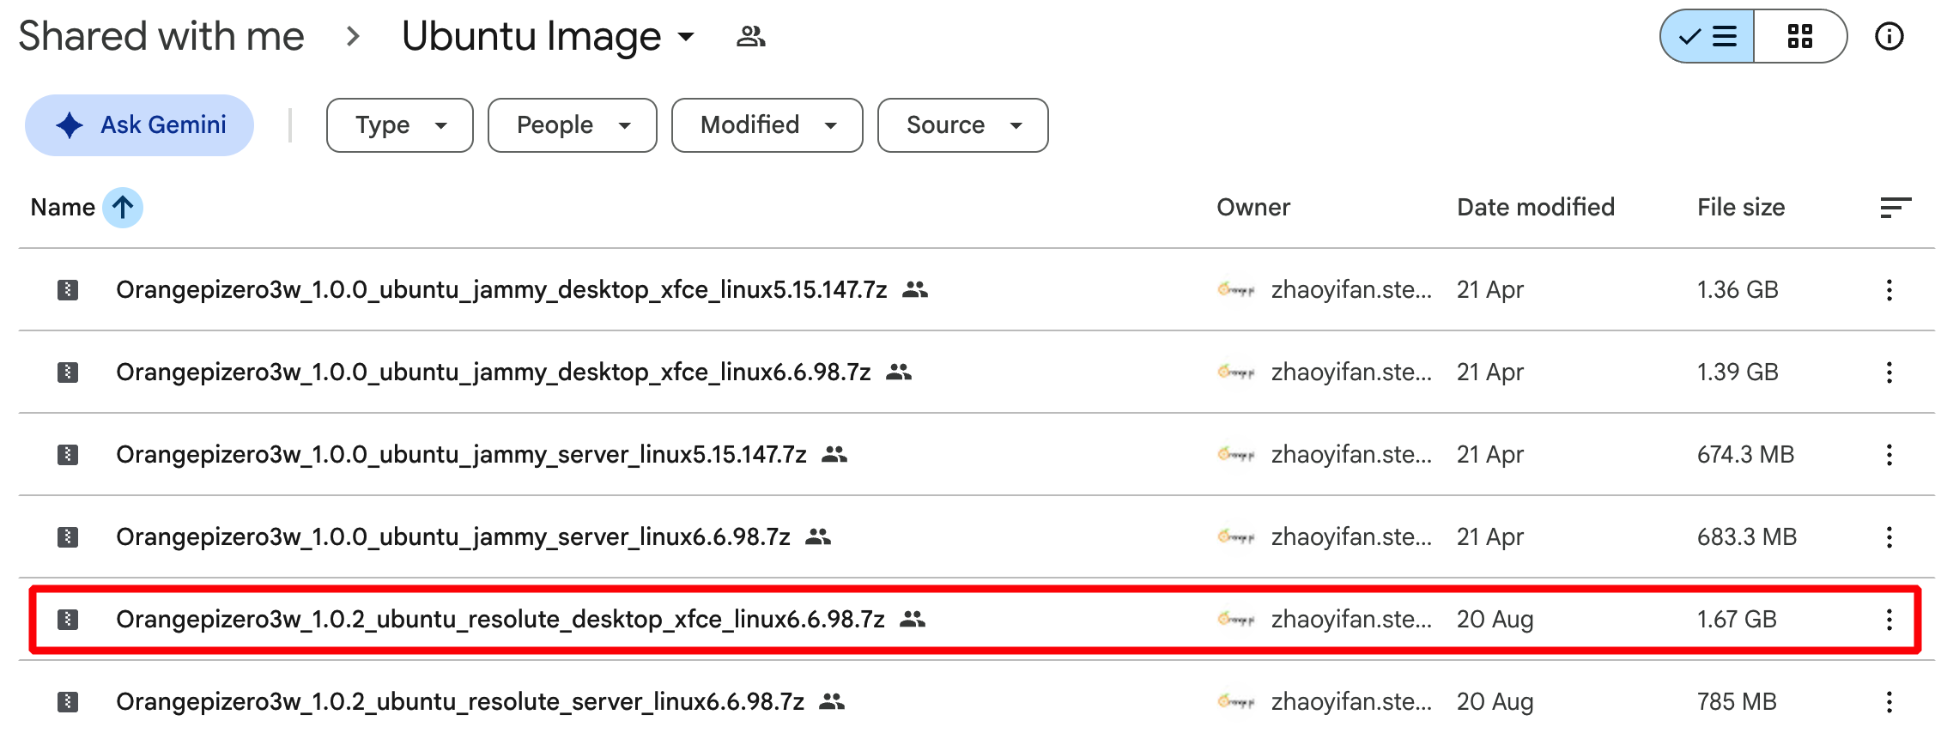Click archive icon for jammy_server_linux6.6.98.7z
Viewport: 1941px width, 739px height.
(x=68, y=537)
